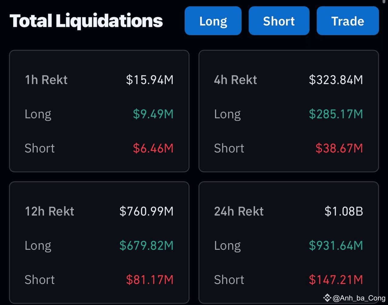Select the @Anh_ba_Cong handle
The width and height of the screenshot is (388, 305).
coord(359,298)
